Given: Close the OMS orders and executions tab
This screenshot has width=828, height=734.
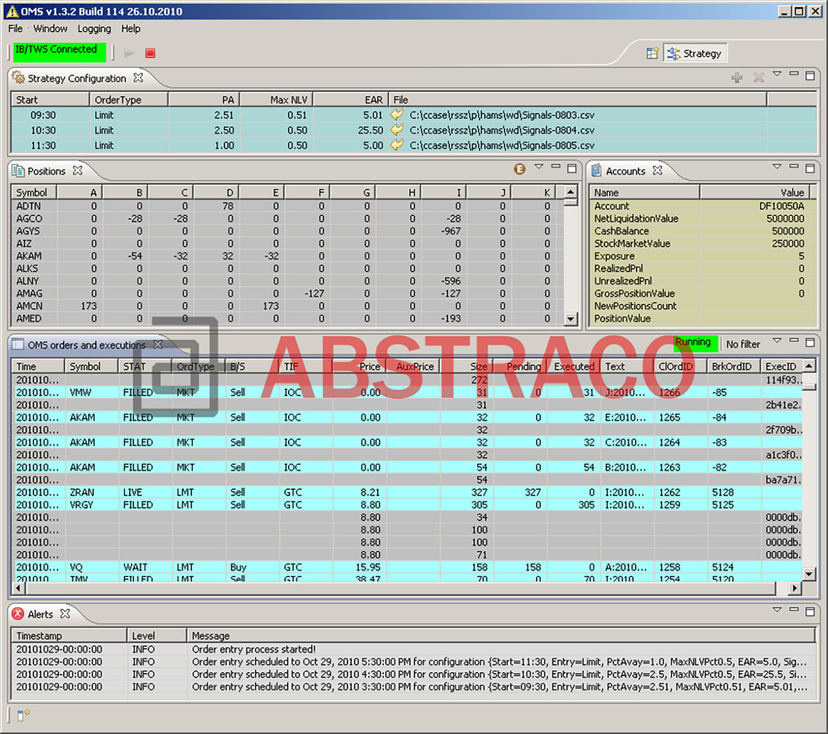Looking at the screenshot, I should (158, 344).
